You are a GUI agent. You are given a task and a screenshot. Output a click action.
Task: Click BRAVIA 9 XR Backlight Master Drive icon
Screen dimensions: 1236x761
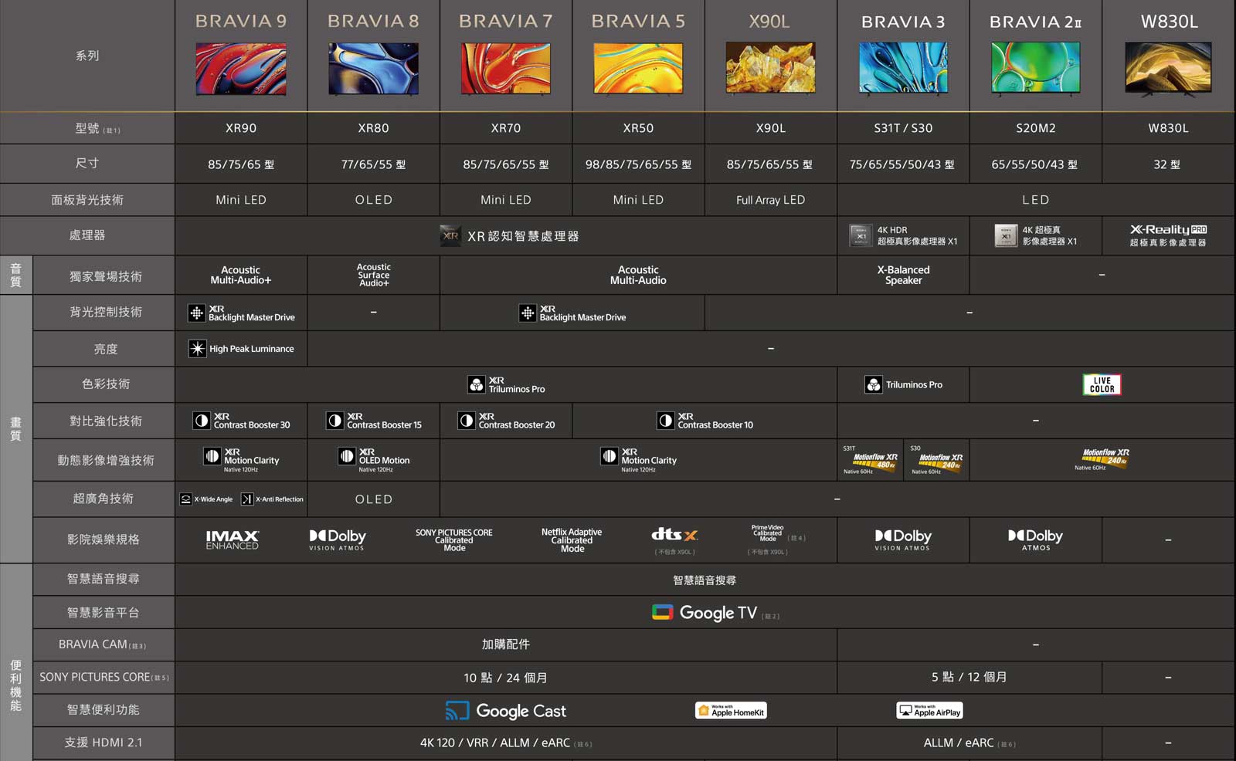coord(197,313)
